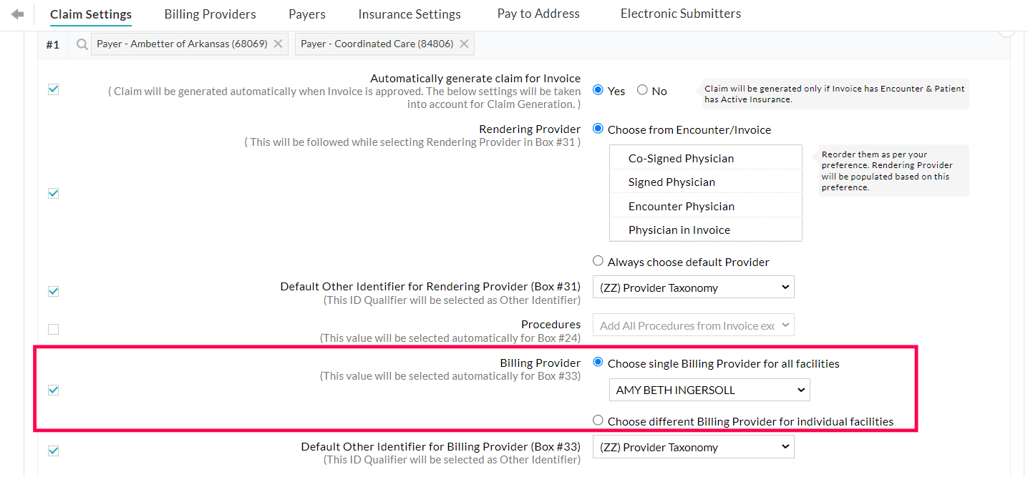Select Always choose default Provider option
Screen dimensions: 1028x477
click(598, 261)
